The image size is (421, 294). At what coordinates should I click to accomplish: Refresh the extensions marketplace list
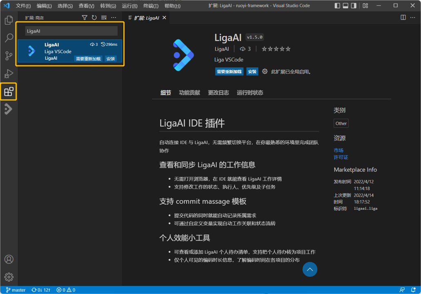(x=94, y=18)
